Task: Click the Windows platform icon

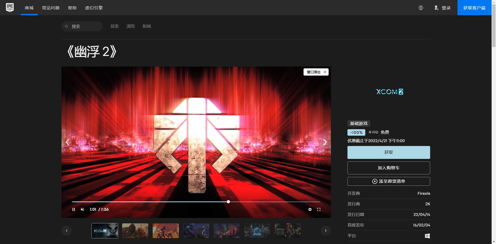Action: point(428,235)
